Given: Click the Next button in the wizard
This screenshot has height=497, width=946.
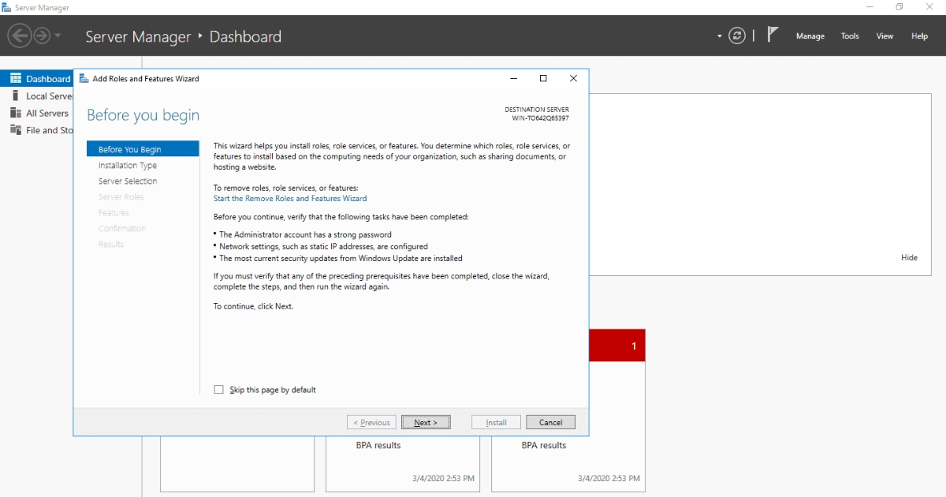Looking at the screenshot, I should 426,421.
